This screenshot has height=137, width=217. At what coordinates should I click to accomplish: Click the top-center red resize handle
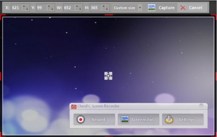(x=109, y=15)
